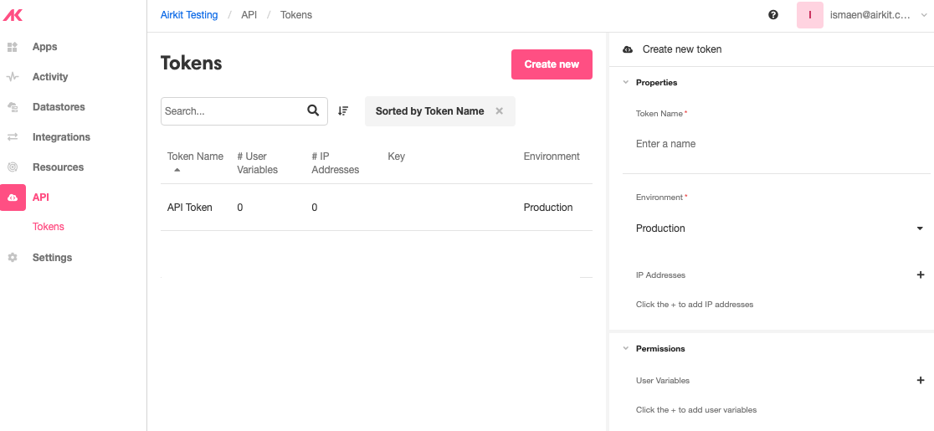This screenshot has height=431, width=934.
Task: Click the Create new token panel title
Action: pos(682,49)
